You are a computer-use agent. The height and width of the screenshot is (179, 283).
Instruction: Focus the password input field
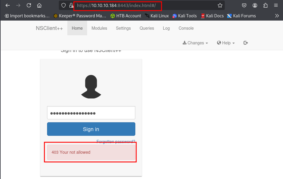click(91, 113)
